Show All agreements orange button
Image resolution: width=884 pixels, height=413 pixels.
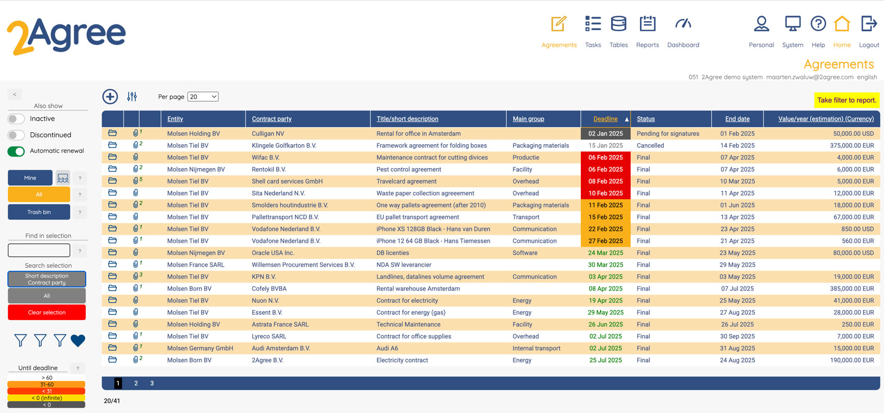click(39, 195)
